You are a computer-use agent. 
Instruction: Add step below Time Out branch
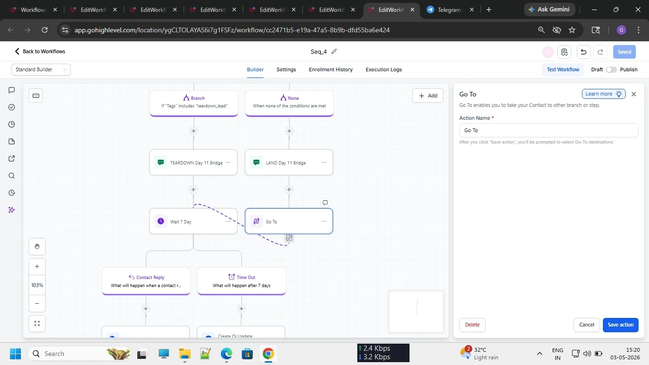241,308
